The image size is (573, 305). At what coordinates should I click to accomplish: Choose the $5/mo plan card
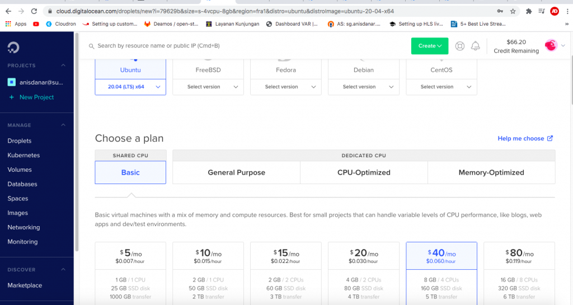coord(130,273)
